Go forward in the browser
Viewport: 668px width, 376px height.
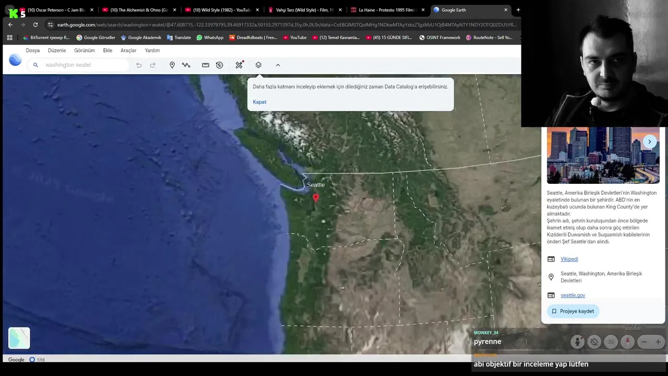pos(22,25)
